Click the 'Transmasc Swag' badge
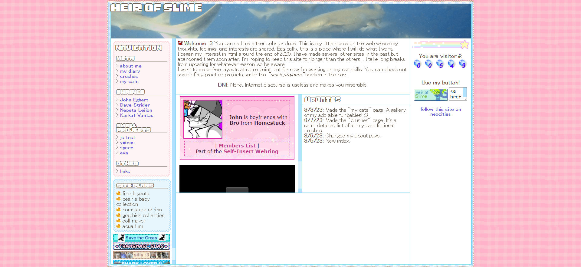 [x=141, y=246]
